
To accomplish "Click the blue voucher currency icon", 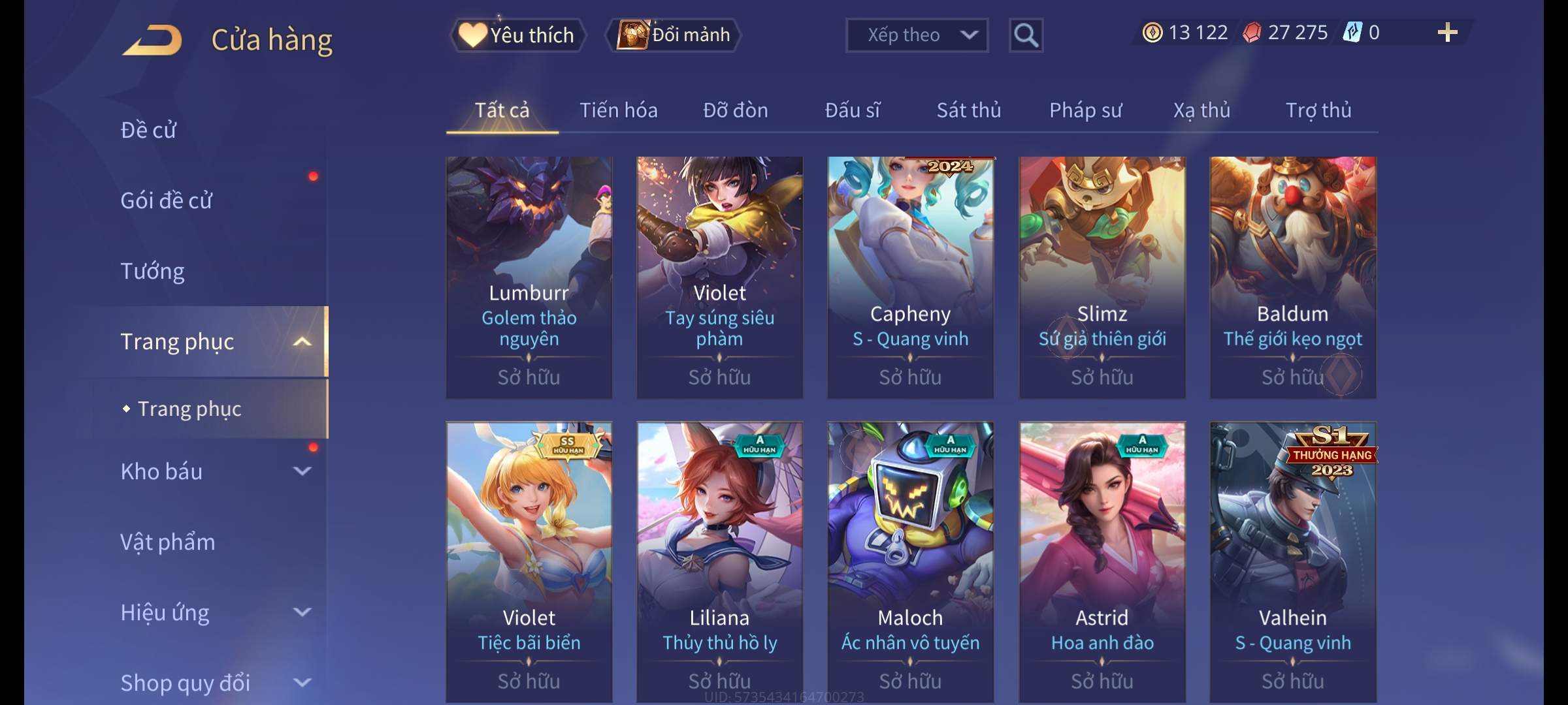I will [x=1352, y=33].
